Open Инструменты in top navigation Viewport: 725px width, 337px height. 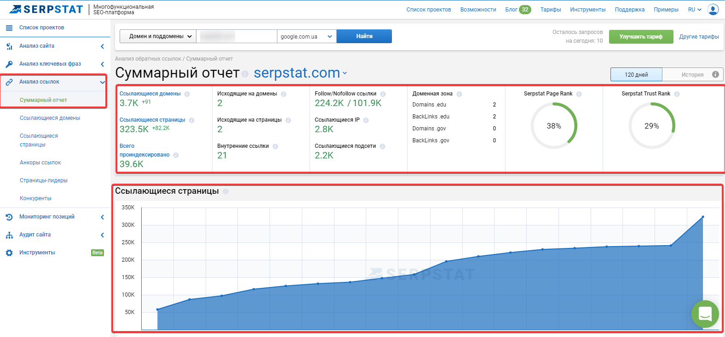[x=587, y=10]
